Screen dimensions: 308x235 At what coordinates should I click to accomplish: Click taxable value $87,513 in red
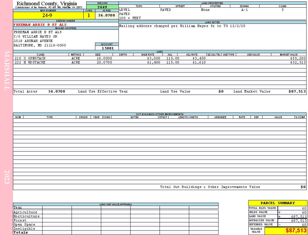pos(296,231)
